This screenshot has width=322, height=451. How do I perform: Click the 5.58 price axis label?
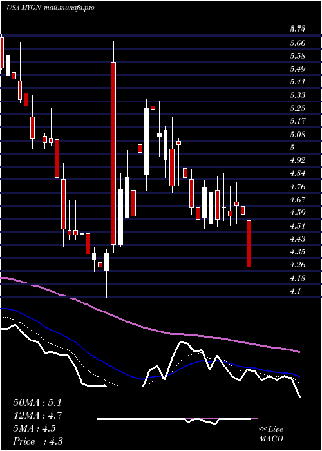tap(298, 56)
